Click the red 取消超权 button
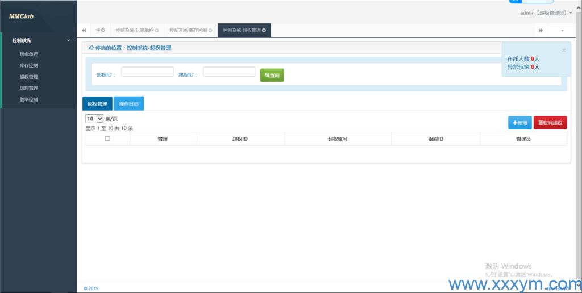Image resolution: width=582 pixels, height=293 pixels. pos(550,123)
